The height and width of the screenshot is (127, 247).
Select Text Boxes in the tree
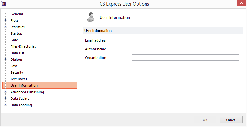(19, 79)
